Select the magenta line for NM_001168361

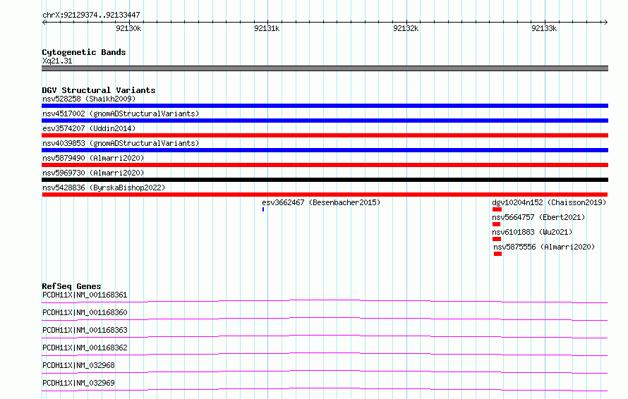click(325, 301)
